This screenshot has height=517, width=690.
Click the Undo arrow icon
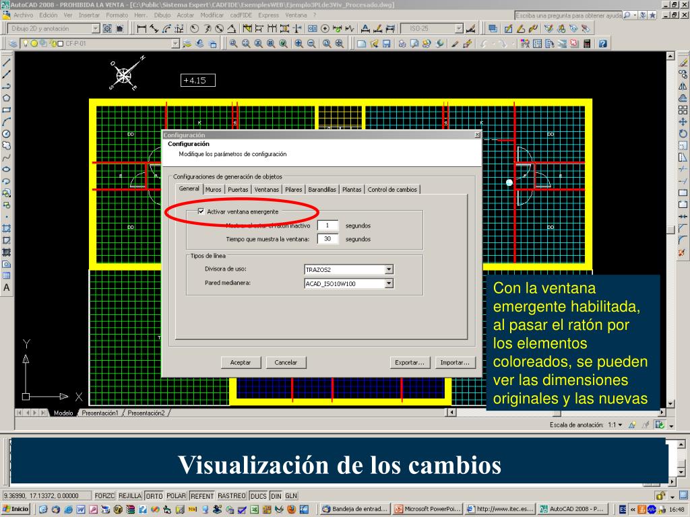[484, 44]
